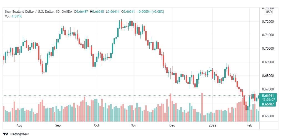Click the USD currency label

269,12
